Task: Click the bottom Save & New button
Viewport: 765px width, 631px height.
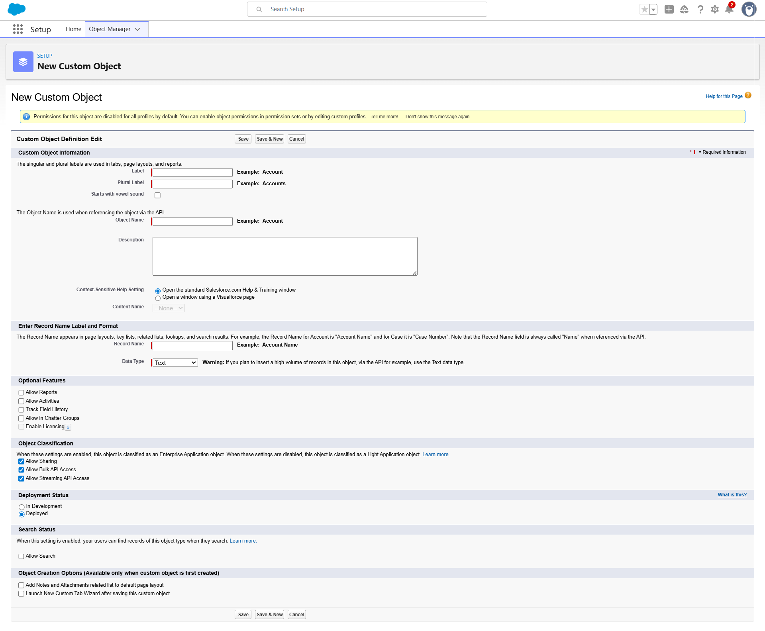Action: point(270,615)
